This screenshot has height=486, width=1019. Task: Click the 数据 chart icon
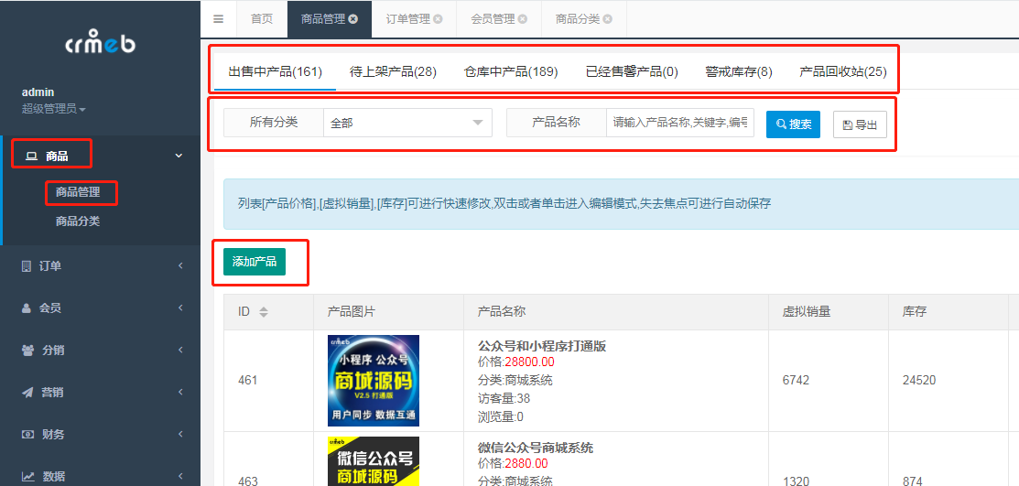[28, 476]
